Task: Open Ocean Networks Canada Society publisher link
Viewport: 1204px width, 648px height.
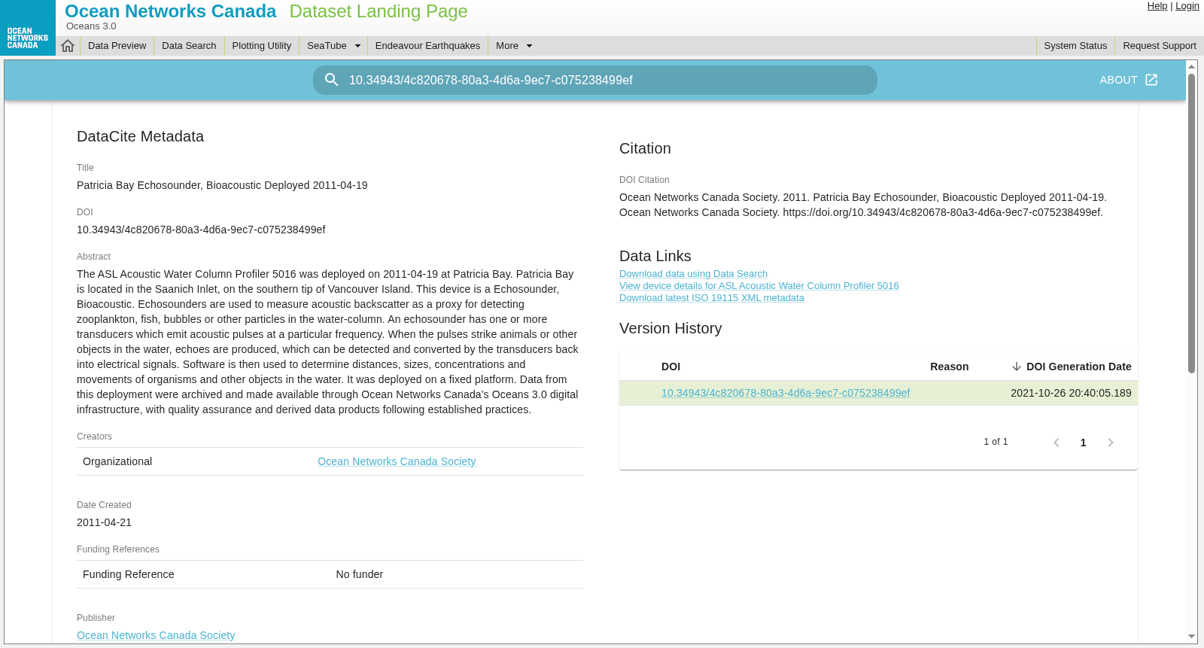Action: click(156, 635)
